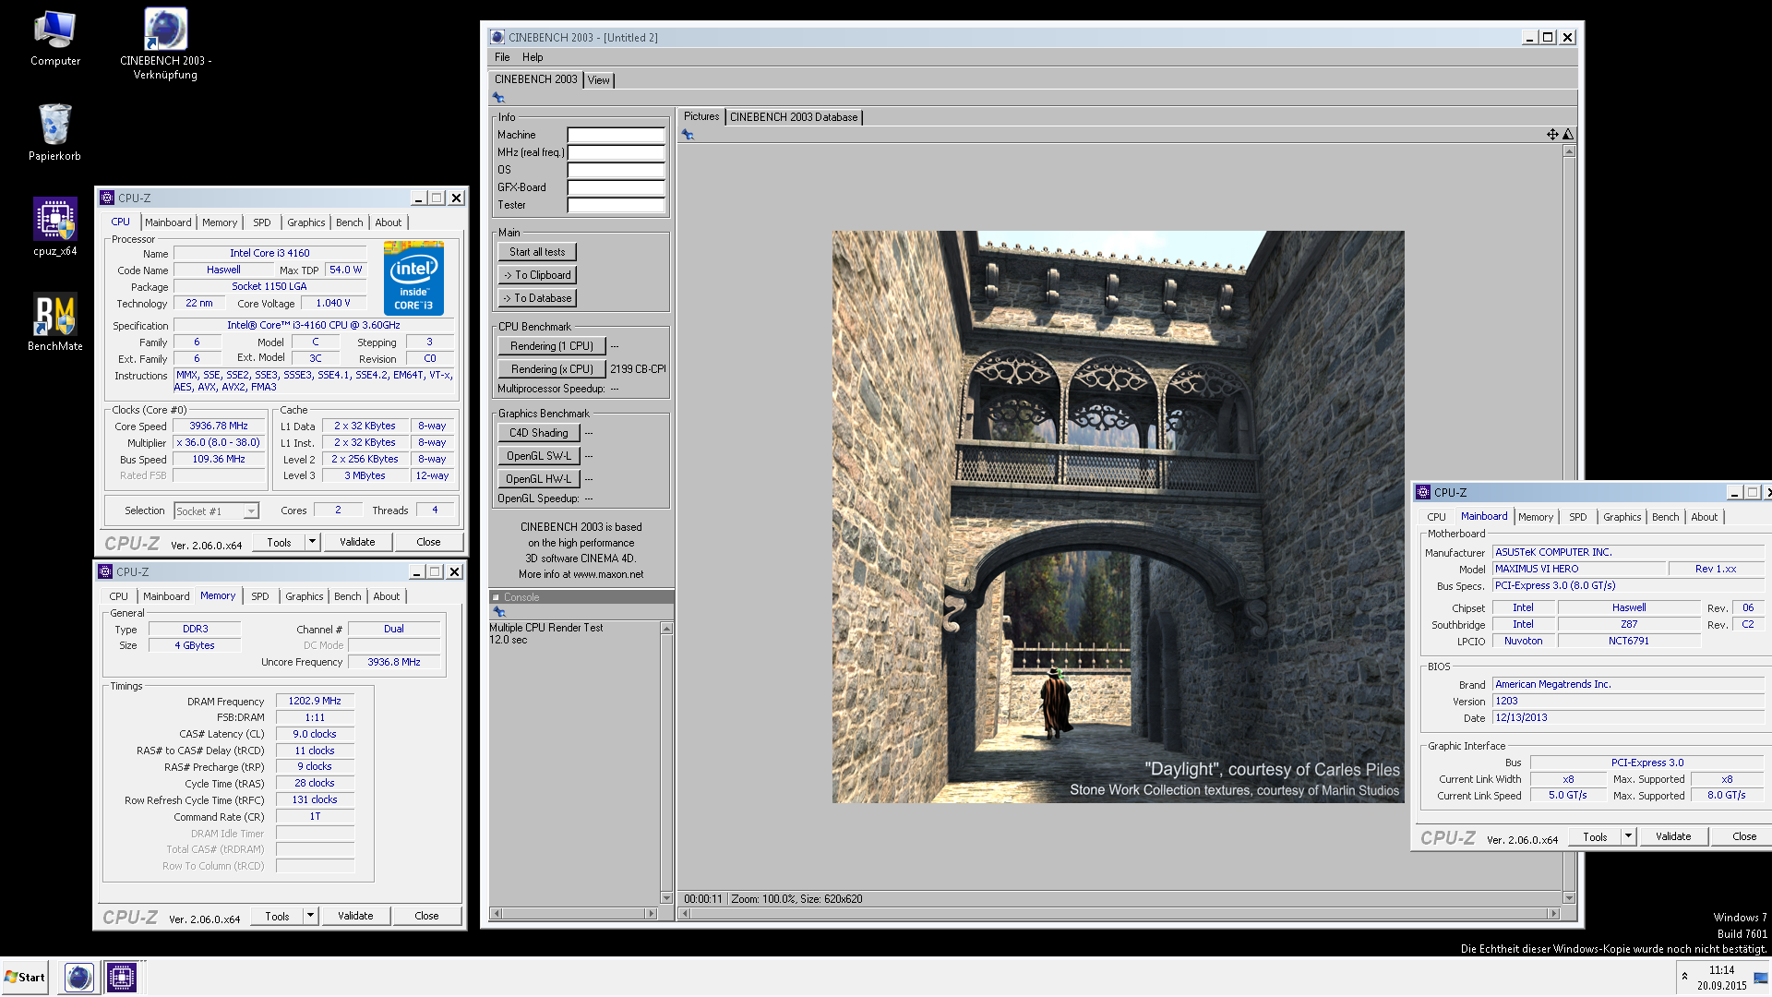Click the triangle icon above picture scrollbar
Image resolution: width=1772 pixels, height=997 pixels.
pos(1567,135)
